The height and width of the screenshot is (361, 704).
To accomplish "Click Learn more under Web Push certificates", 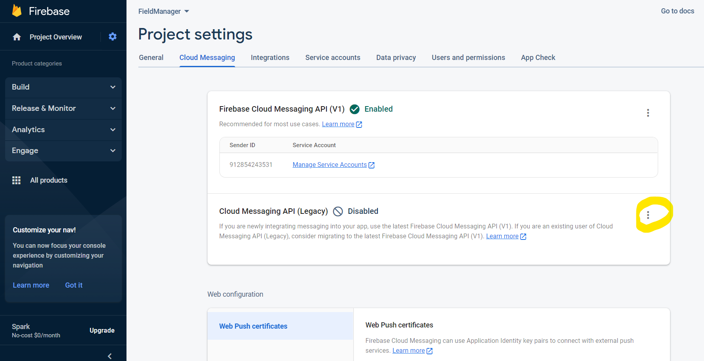I will tap(408, 351).
